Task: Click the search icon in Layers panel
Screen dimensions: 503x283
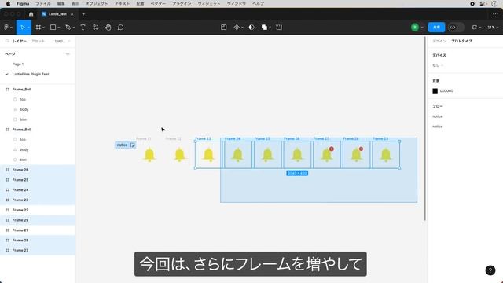Action: click(x=7, y=41)
